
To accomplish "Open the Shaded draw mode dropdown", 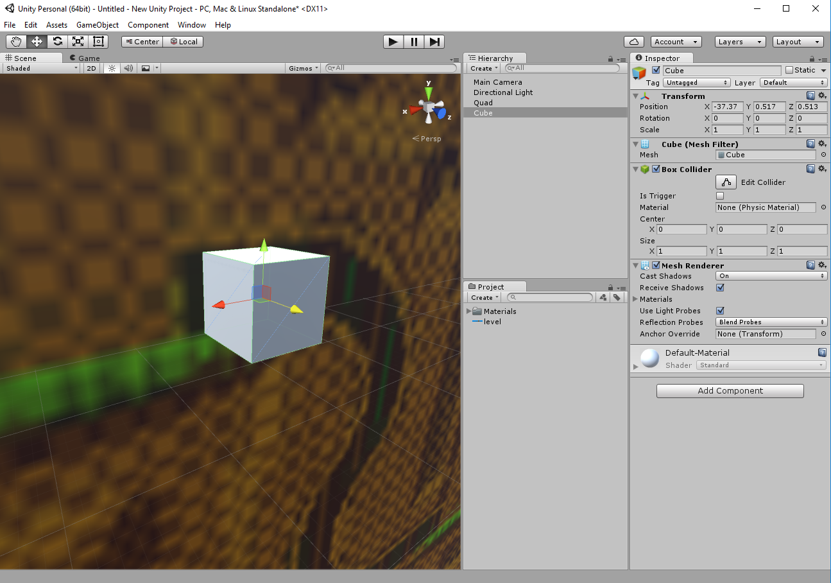I will [x=42, y=68].
